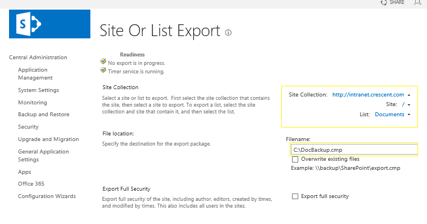Open Configuration Wizards
Screen dimensions: 427x224
(x=47, y=196)
